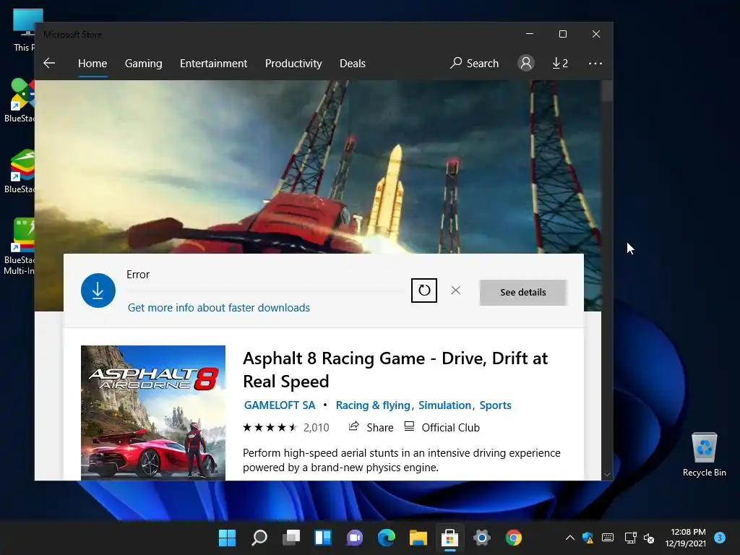Open the Sports category link
This screenshot has height=555, width=740.
(495, 405)
